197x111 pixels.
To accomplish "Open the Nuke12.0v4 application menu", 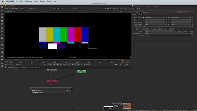I will pyautogui.click(x=10, y=1).
